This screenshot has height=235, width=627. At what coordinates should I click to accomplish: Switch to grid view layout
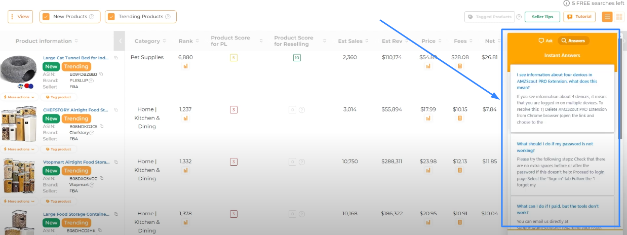point(619,17)
